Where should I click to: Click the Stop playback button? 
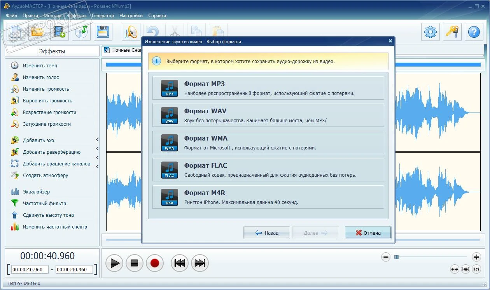(x=135, y=263)
